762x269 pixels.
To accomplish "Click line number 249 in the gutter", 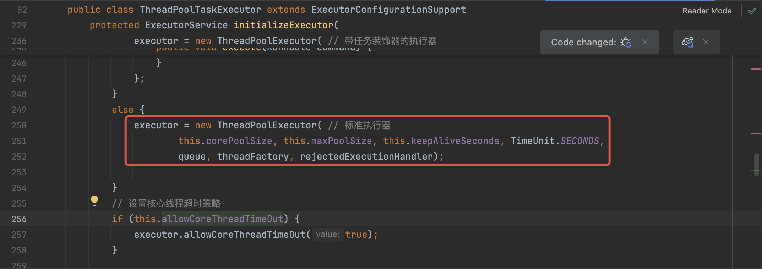I will click(19, 110).
